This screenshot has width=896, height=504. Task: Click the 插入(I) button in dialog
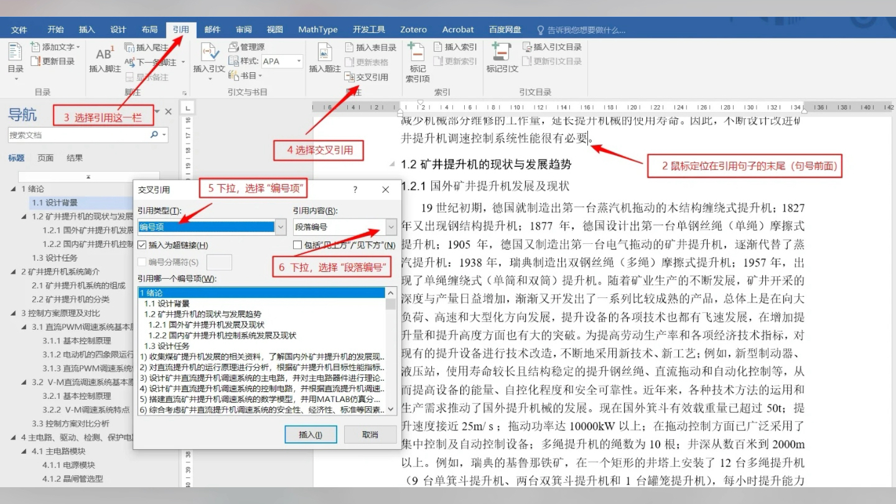point(310,434)
